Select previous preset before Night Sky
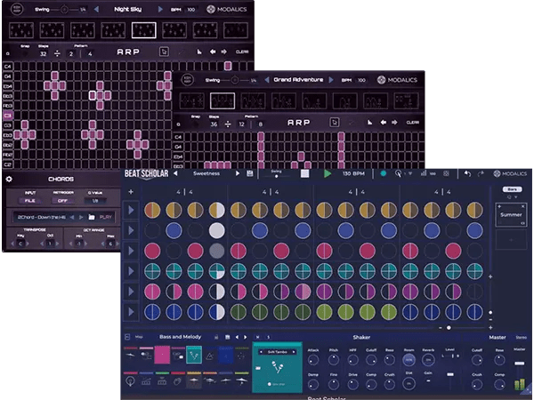534x400 pixels. click(x=96, y=9)
